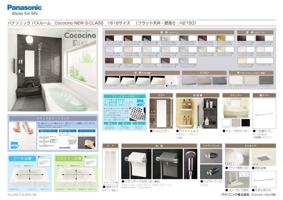Choose the apron ミディアムグレー swatch
The width and height of the screenshot is (283, 200).
220,80
